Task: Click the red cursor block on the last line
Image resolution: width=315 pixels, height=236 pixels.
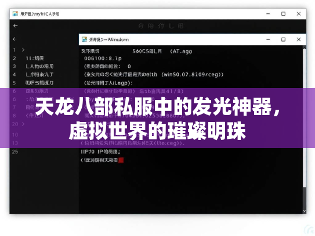Action: (x=121, y=160)
